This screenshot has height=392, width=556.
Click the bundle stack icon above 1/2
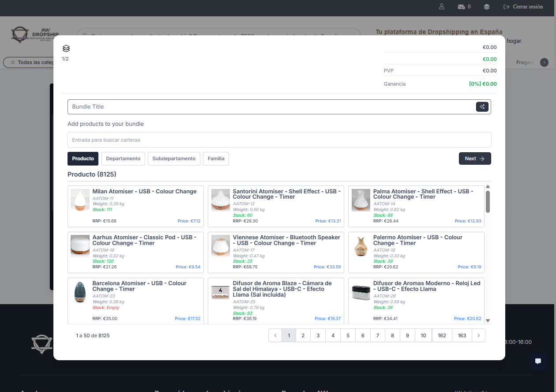[x=66, y=49]
